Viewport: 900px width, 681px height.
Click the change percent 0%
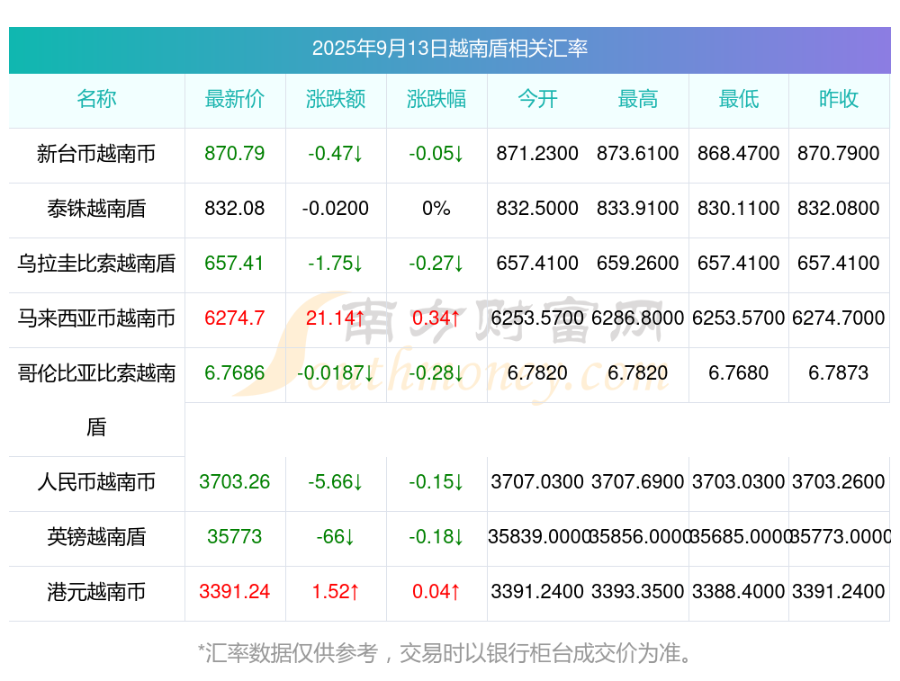436,209
